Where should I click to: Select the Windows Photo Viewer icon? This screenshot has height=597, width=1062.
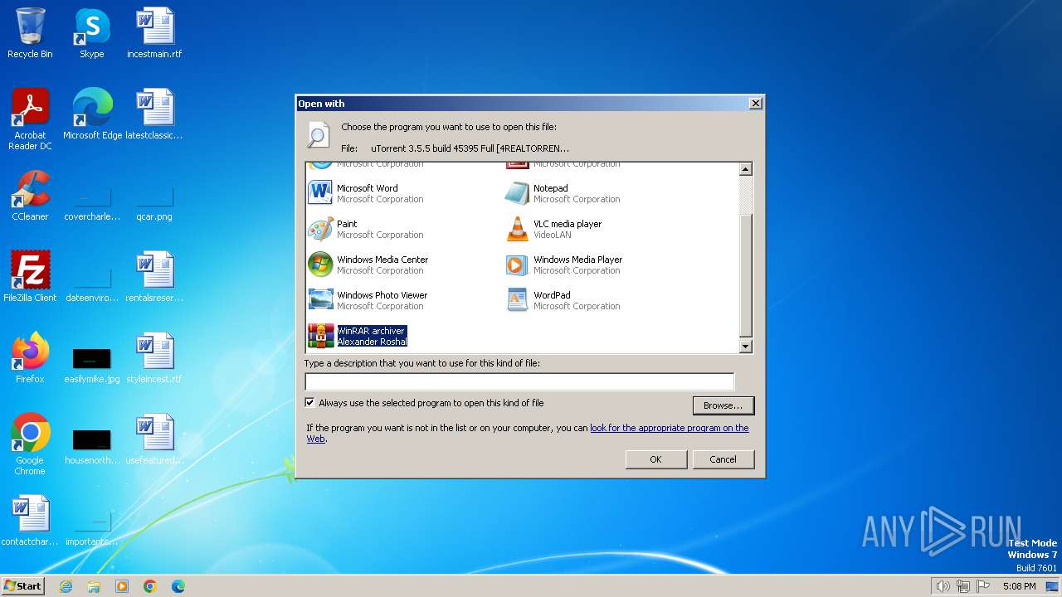[320, 300]
